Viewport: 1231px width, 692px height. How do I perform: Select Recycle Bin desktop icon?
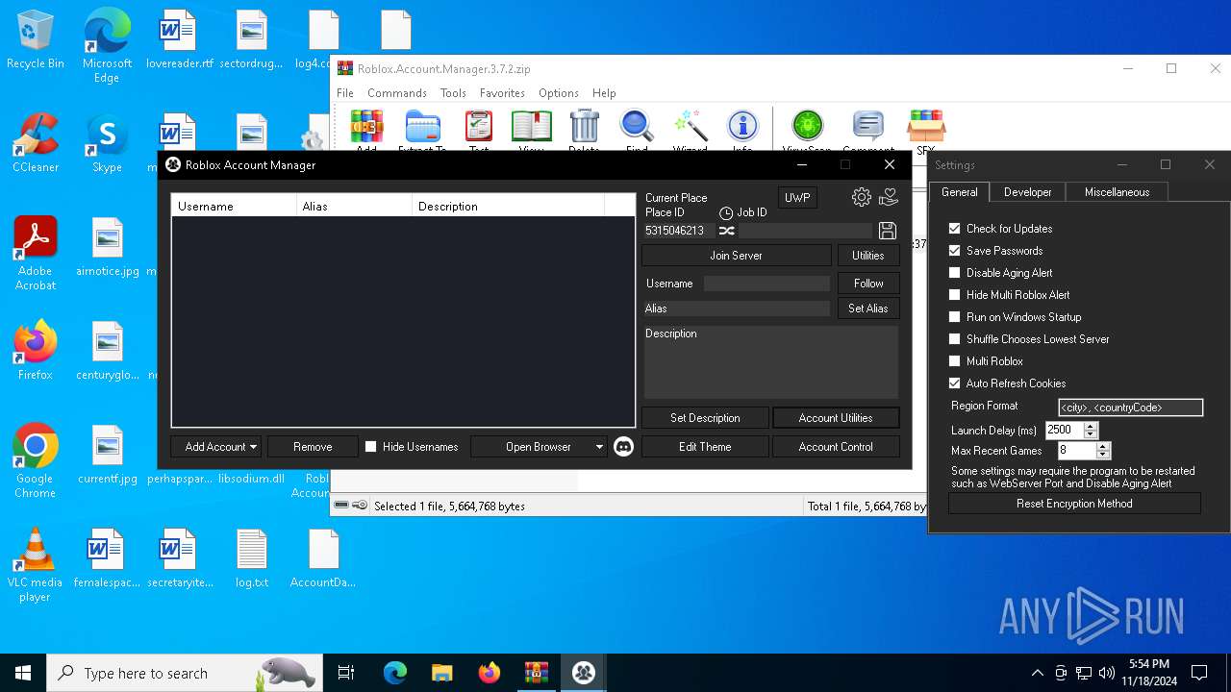click(x=36, y=40)
